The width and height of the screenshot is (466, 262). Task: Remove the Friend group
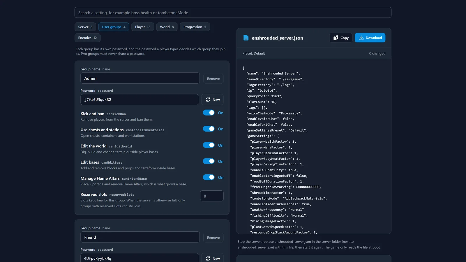(x=213, y=238)
